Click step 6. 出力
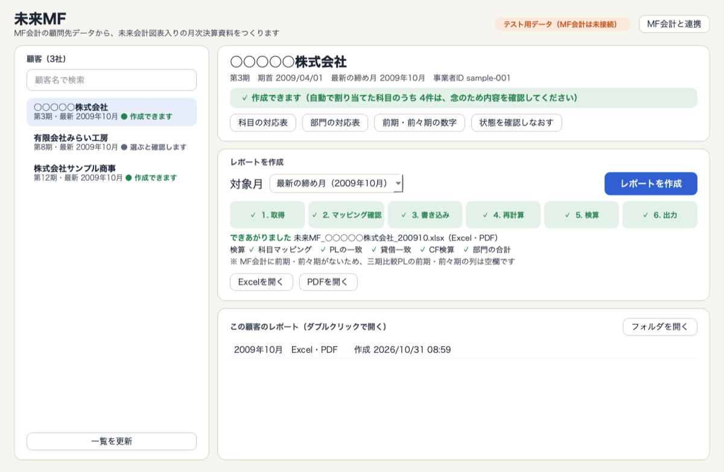Screen dimensions: 724x472 [660, 215]
